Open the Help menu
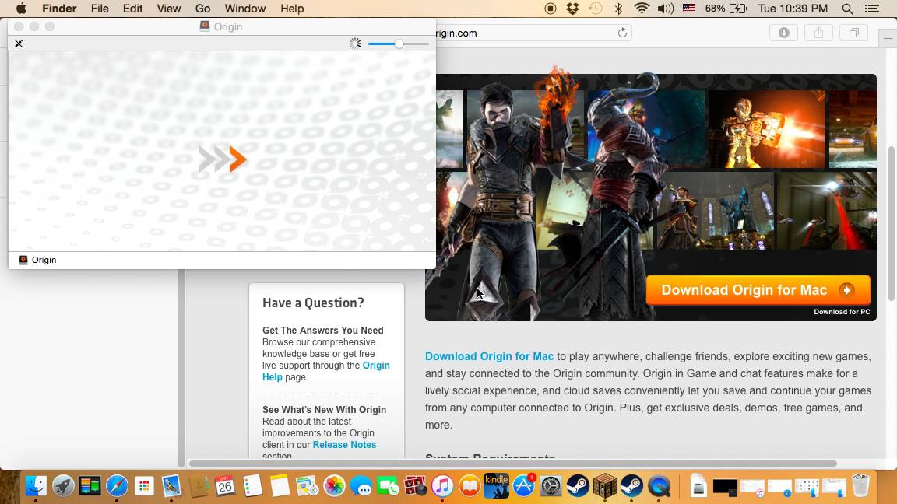 pyautogui.click(x=292, y=9)
